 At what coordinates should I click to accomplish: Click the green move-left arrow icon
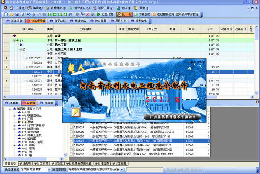[x=60, y=14]
